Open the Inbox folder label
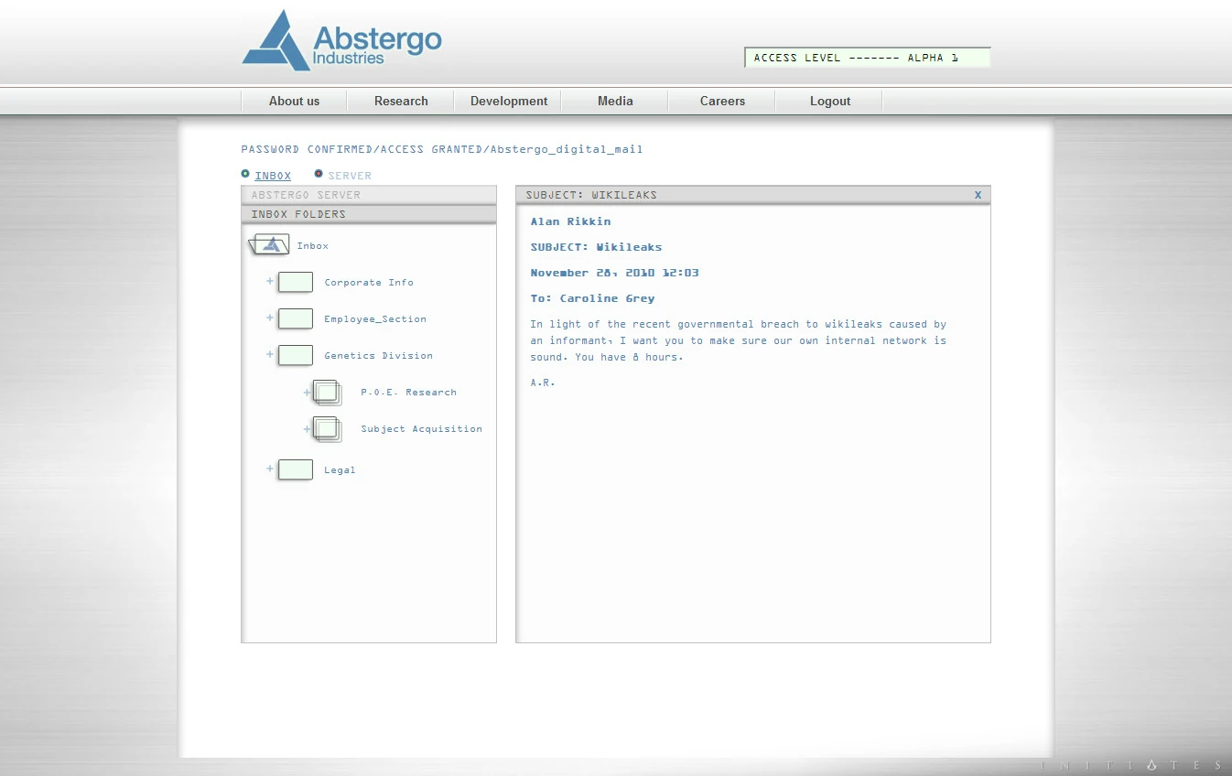Viewport: 1232px width, 776px height. coord(312,246)
